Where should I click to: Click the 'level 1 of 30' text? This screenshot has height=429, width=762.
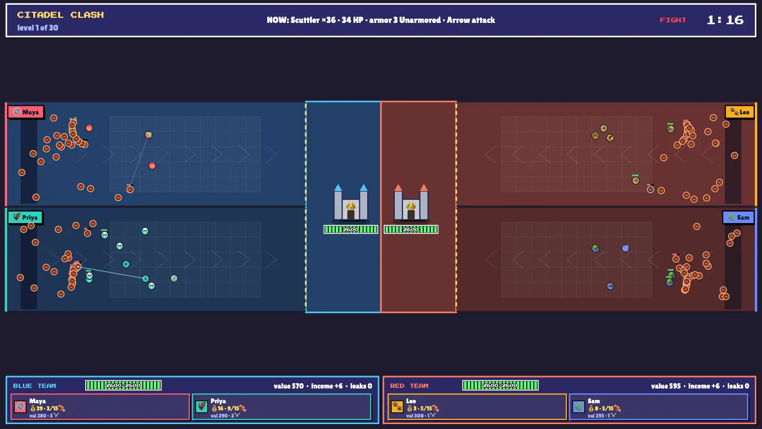[38, 28]
